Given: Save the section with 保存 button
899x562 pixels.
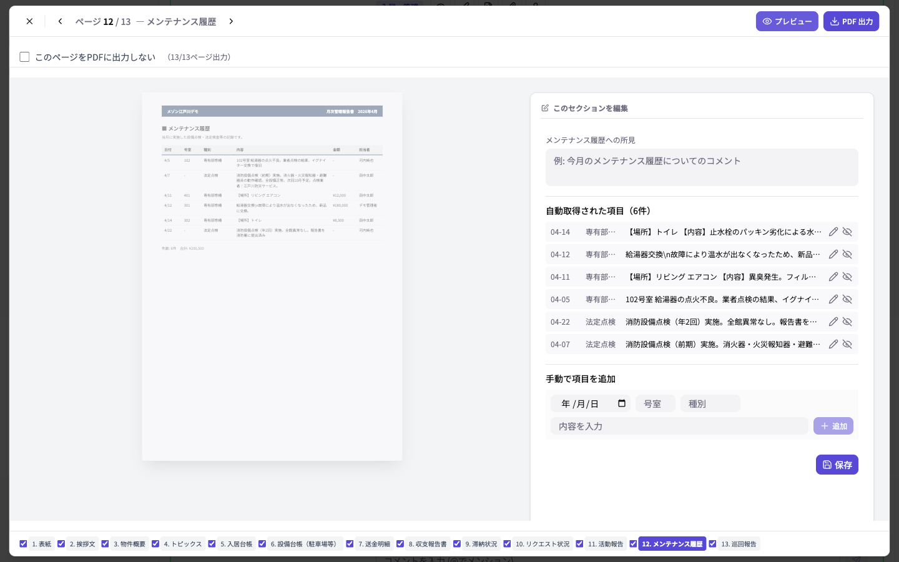Looking at the screenshot, I should point(837,465).
